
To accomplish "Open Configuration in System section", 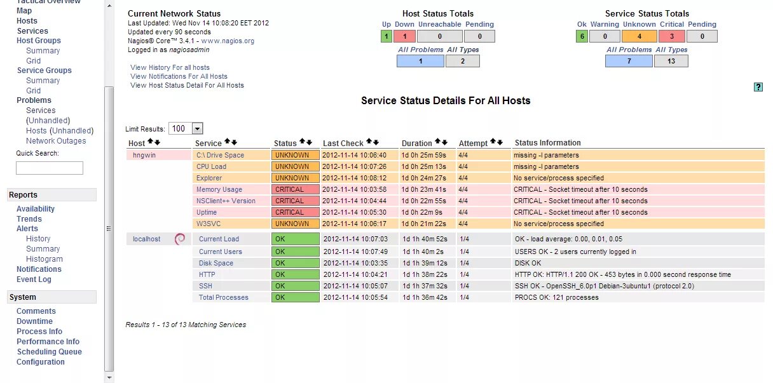I will click(x=41, y=362).
